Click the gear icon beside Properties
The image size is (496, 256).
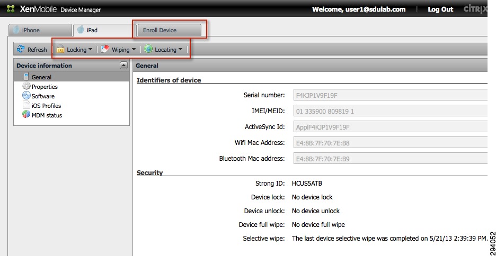pyautogui.click(x=26, y=86)
